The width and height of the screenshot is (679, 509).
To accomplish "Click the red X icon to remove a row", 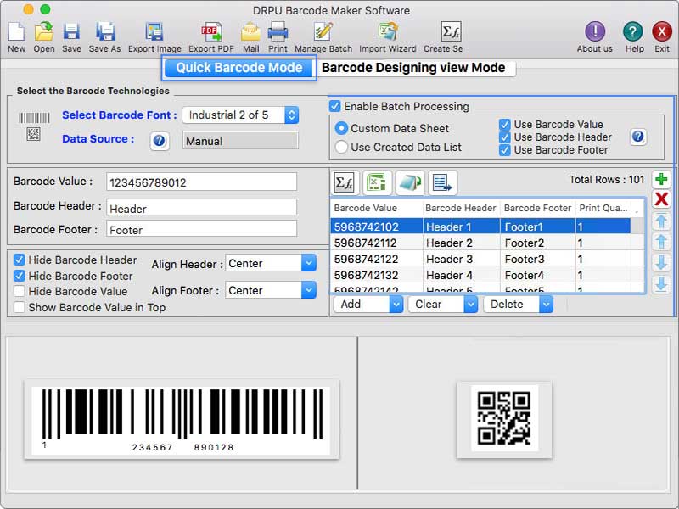I will pos(661,199).
